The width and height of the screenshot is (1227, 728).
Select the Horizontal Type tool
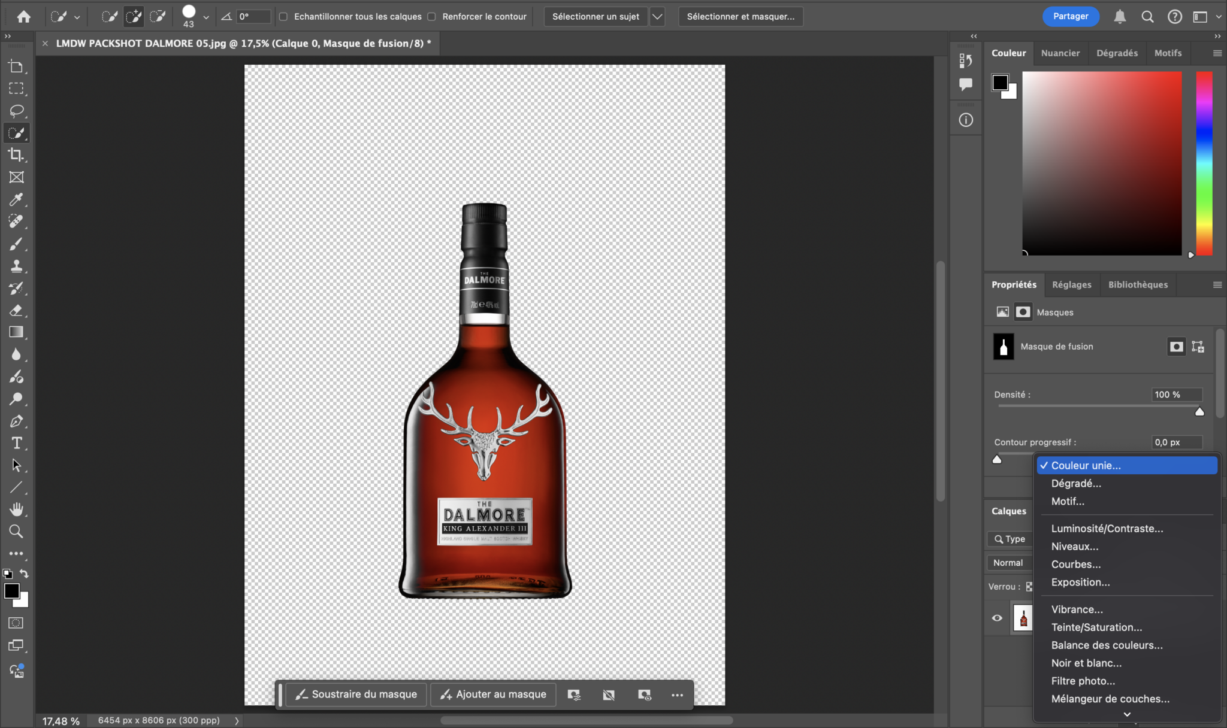tap(17, 443)
